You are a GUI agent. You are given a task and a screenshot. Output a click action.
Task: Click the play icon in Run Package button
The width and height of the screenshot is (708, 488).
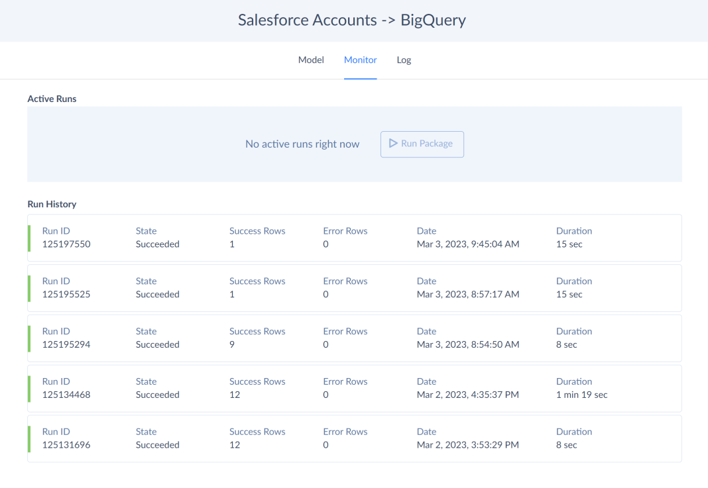392,144
